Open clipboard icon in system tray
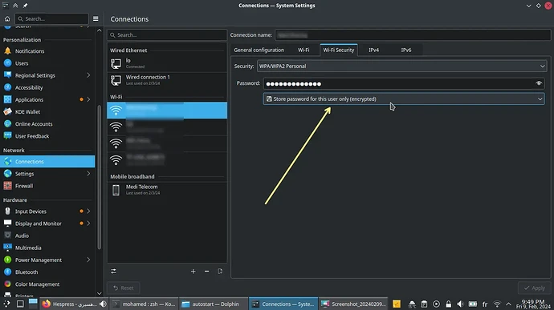 tap(424, 304)
